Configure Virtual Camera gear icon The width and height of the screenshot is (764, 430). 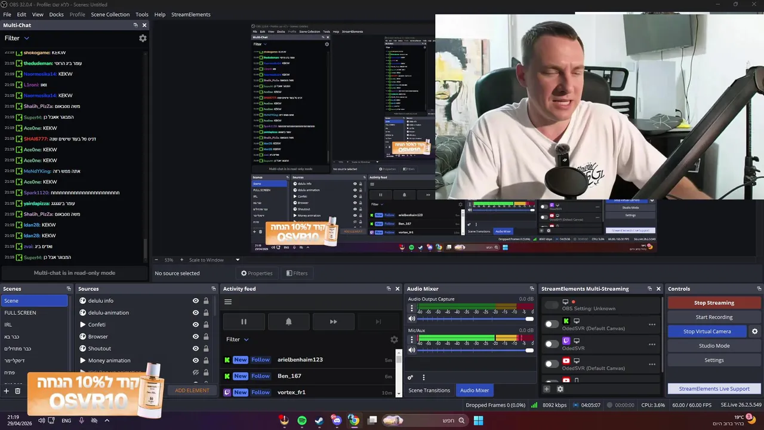click(754, 331)
